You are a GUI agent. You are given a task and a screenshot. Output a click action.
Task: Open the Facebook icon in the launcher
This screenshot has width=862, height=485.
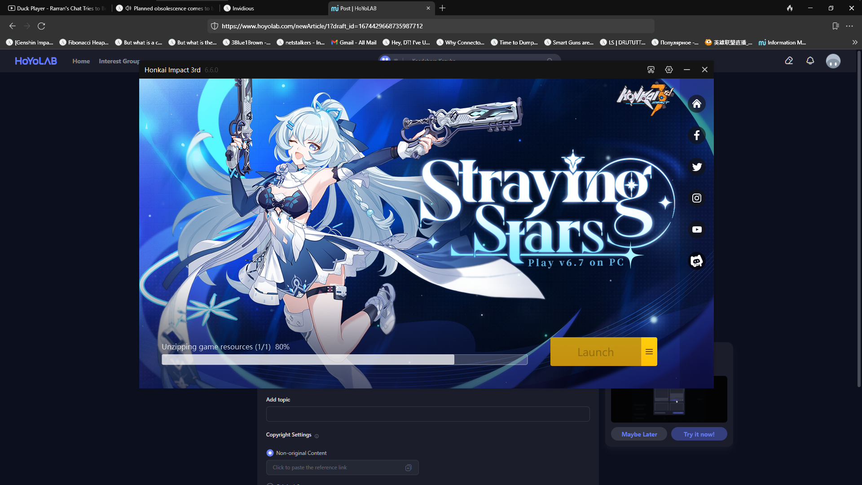(x=696, y=135)
